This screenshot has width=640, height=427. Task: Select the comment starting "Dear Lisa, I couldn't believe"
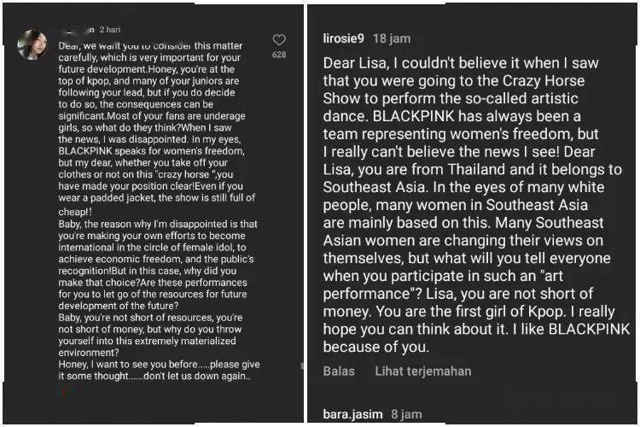click(476, 205)
